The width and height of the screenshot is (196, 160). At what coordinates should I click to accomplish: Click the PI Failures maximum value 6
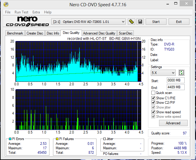tap(93, 148)
